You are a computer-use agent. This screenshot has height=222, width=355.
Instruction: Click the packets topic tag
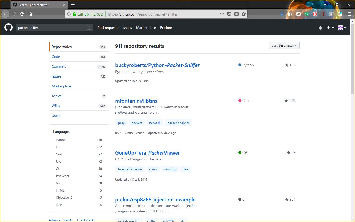(x=137, y=123)
